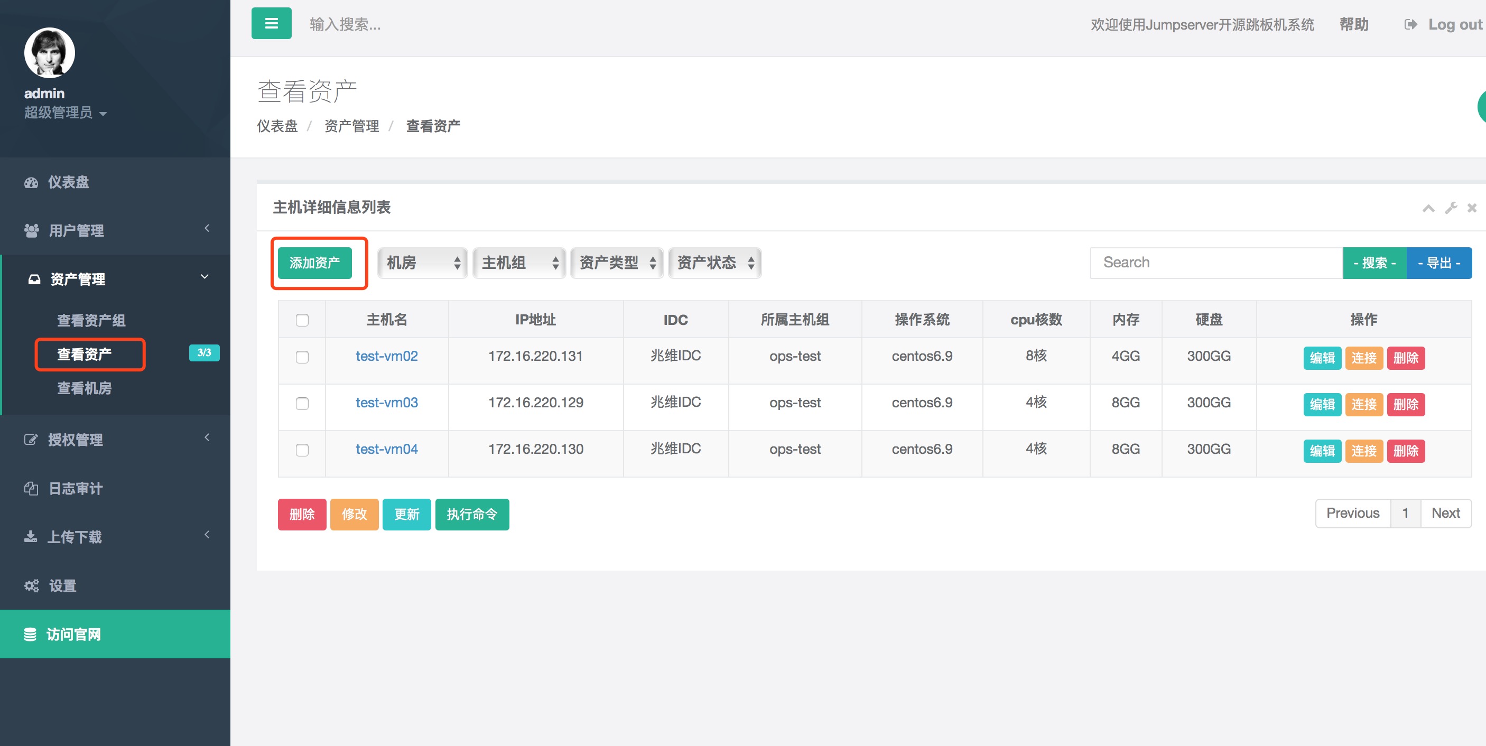Open the 资产类型 filter dropdown

pos(617,263)
